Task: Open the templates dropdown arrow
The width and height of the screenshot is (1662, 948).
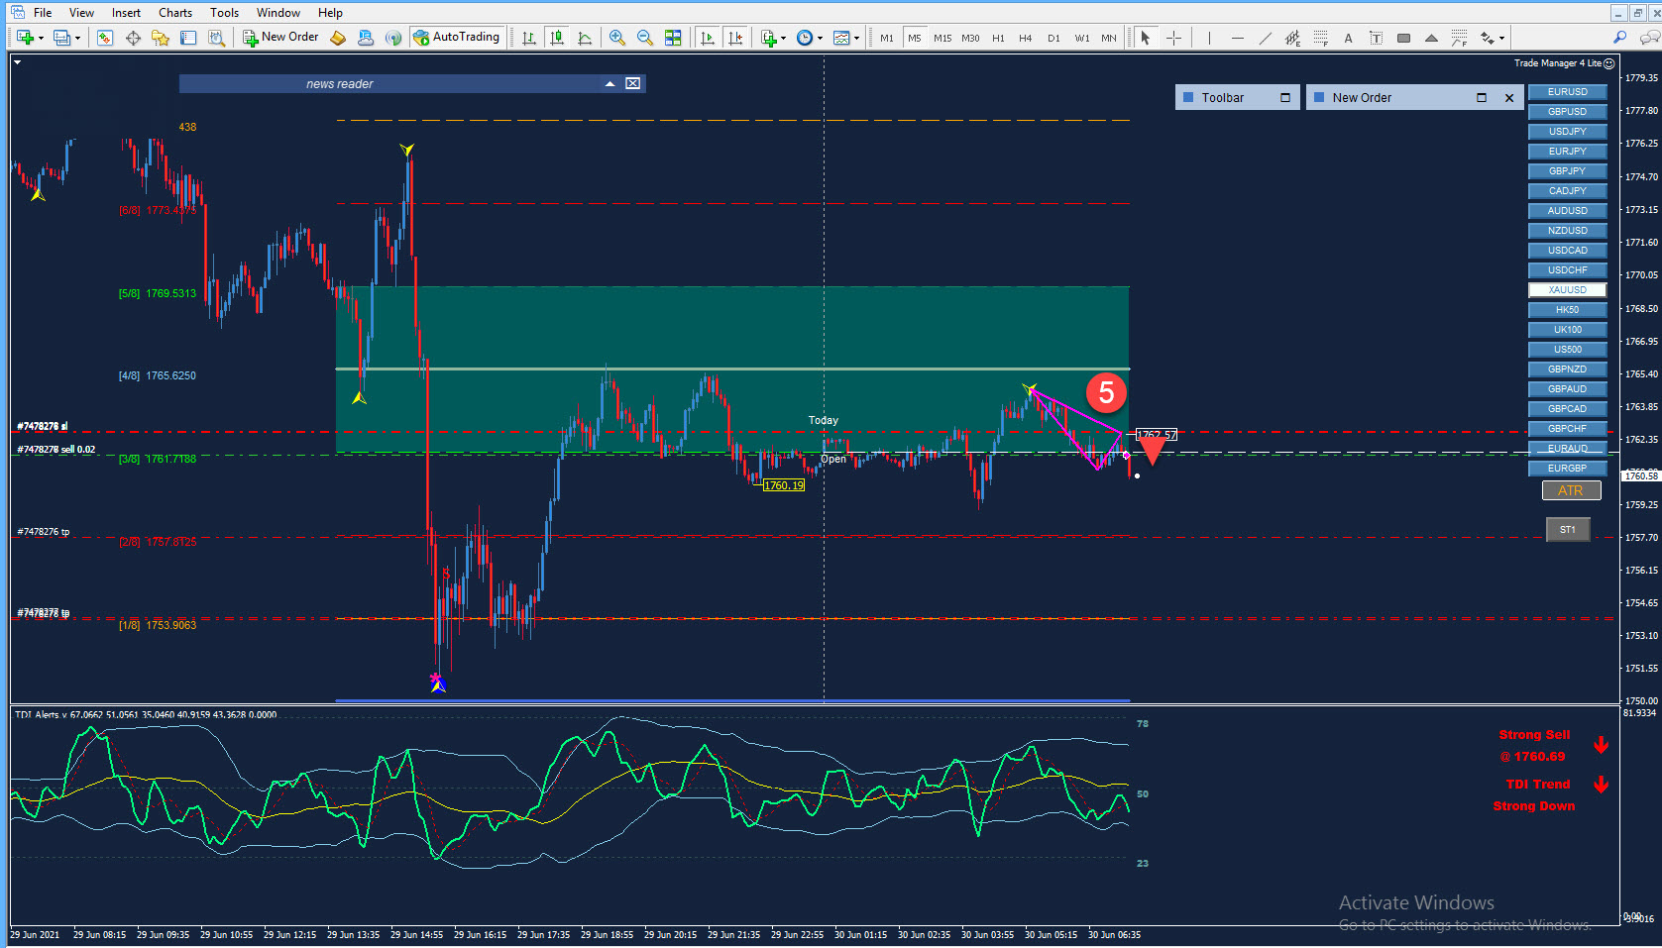Action: point(856,39)
